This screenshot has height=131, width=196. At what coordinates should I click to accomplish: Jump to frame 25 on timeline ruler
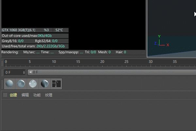pyautogui.click(x=126, y=62)
